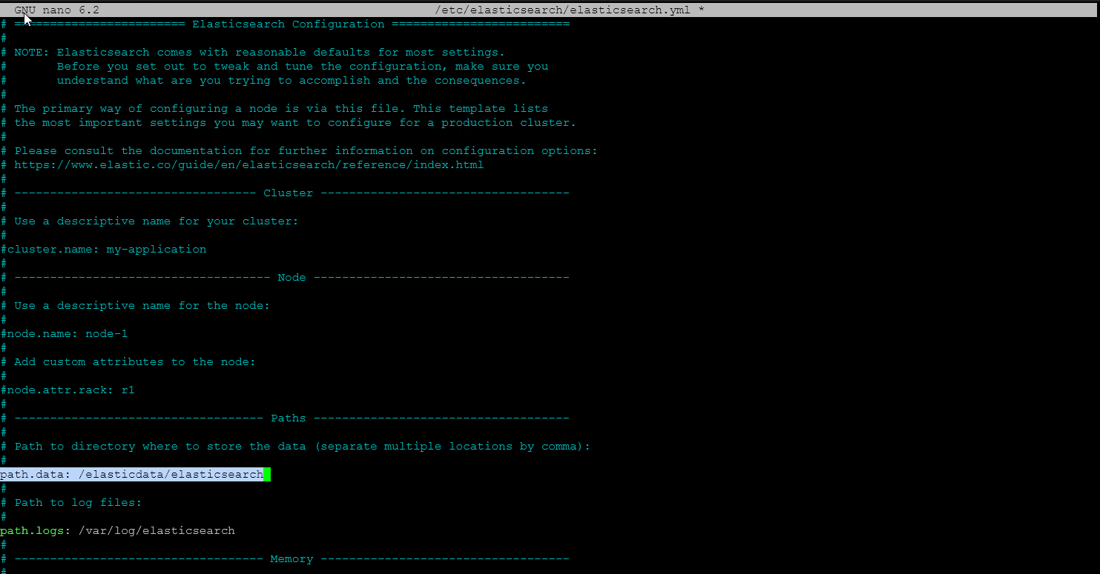
Task: Click 'Use a descriptive name for your cluster' comment
Action: 149,221
